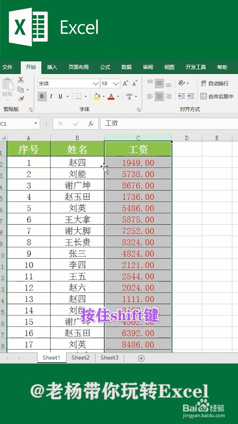238x424 pixels.
Task: Click Merge and Center (合并后居中)
Action: coord(217,96)
